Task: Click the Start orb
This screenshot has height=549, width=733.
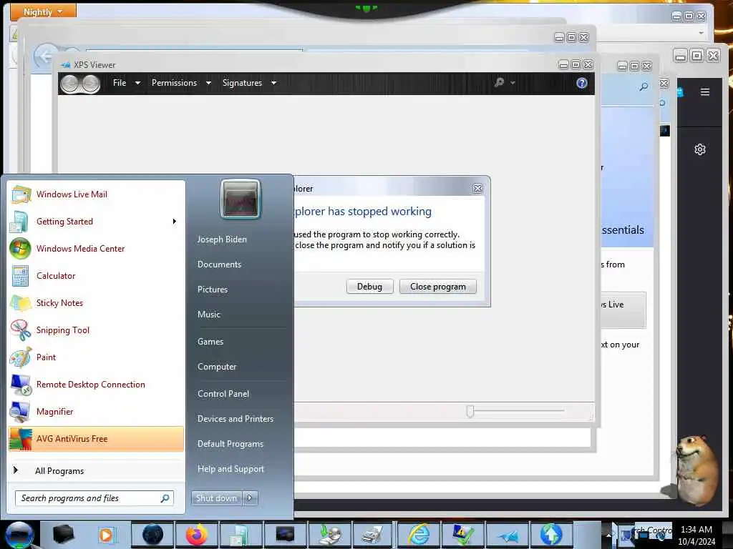Action: [x=19, y=535]
